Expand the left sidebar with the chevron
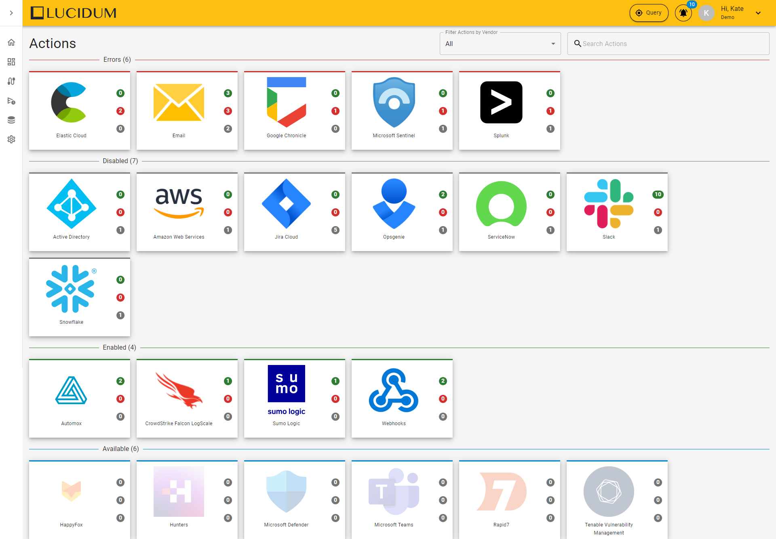This screenshot has width=776, height=539. [x=11, y=13]
